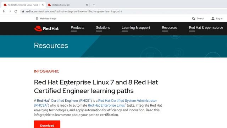Viewport: 227px width, 128px height.
Task: Click the Red Hat fedora logo
Action: click(38, 28)
